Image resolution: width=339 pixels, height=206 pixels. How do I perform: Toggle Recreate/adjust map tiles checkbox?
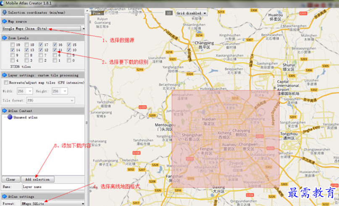click(6, 83)
